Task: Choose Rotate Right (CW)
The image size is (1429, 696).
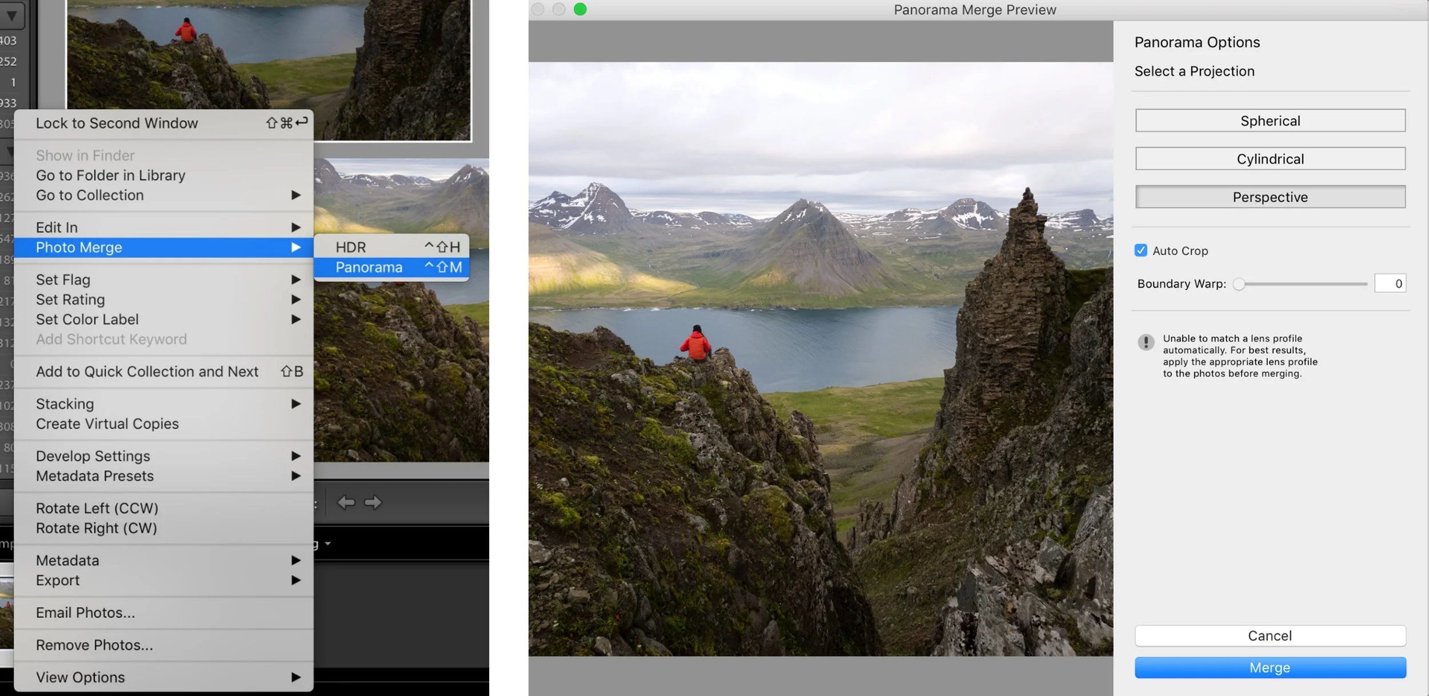Action: 163,528
